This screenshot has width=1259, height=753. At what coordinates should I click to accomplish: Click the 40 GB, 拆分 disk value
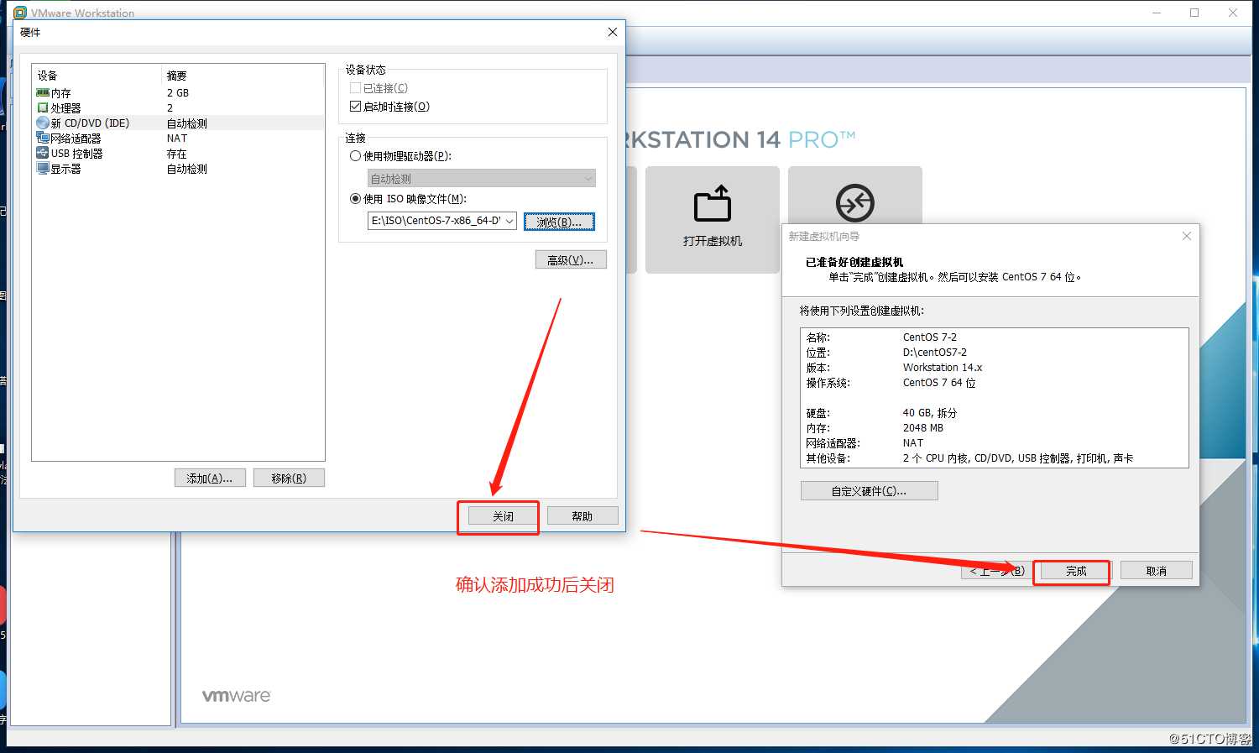click(929, 412)
